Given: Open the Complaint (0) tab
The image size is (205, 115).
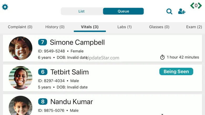Looking at the screenshot, I should [x=20, y=27].
